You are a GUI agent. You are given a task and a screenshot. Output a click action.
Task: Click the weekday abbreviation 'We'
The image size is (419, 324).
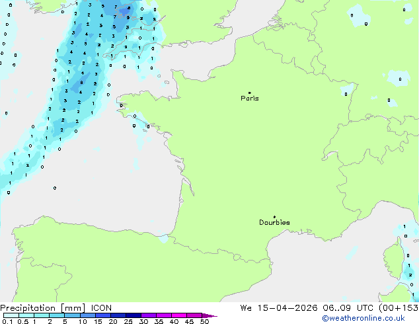[x=246, y=308]
